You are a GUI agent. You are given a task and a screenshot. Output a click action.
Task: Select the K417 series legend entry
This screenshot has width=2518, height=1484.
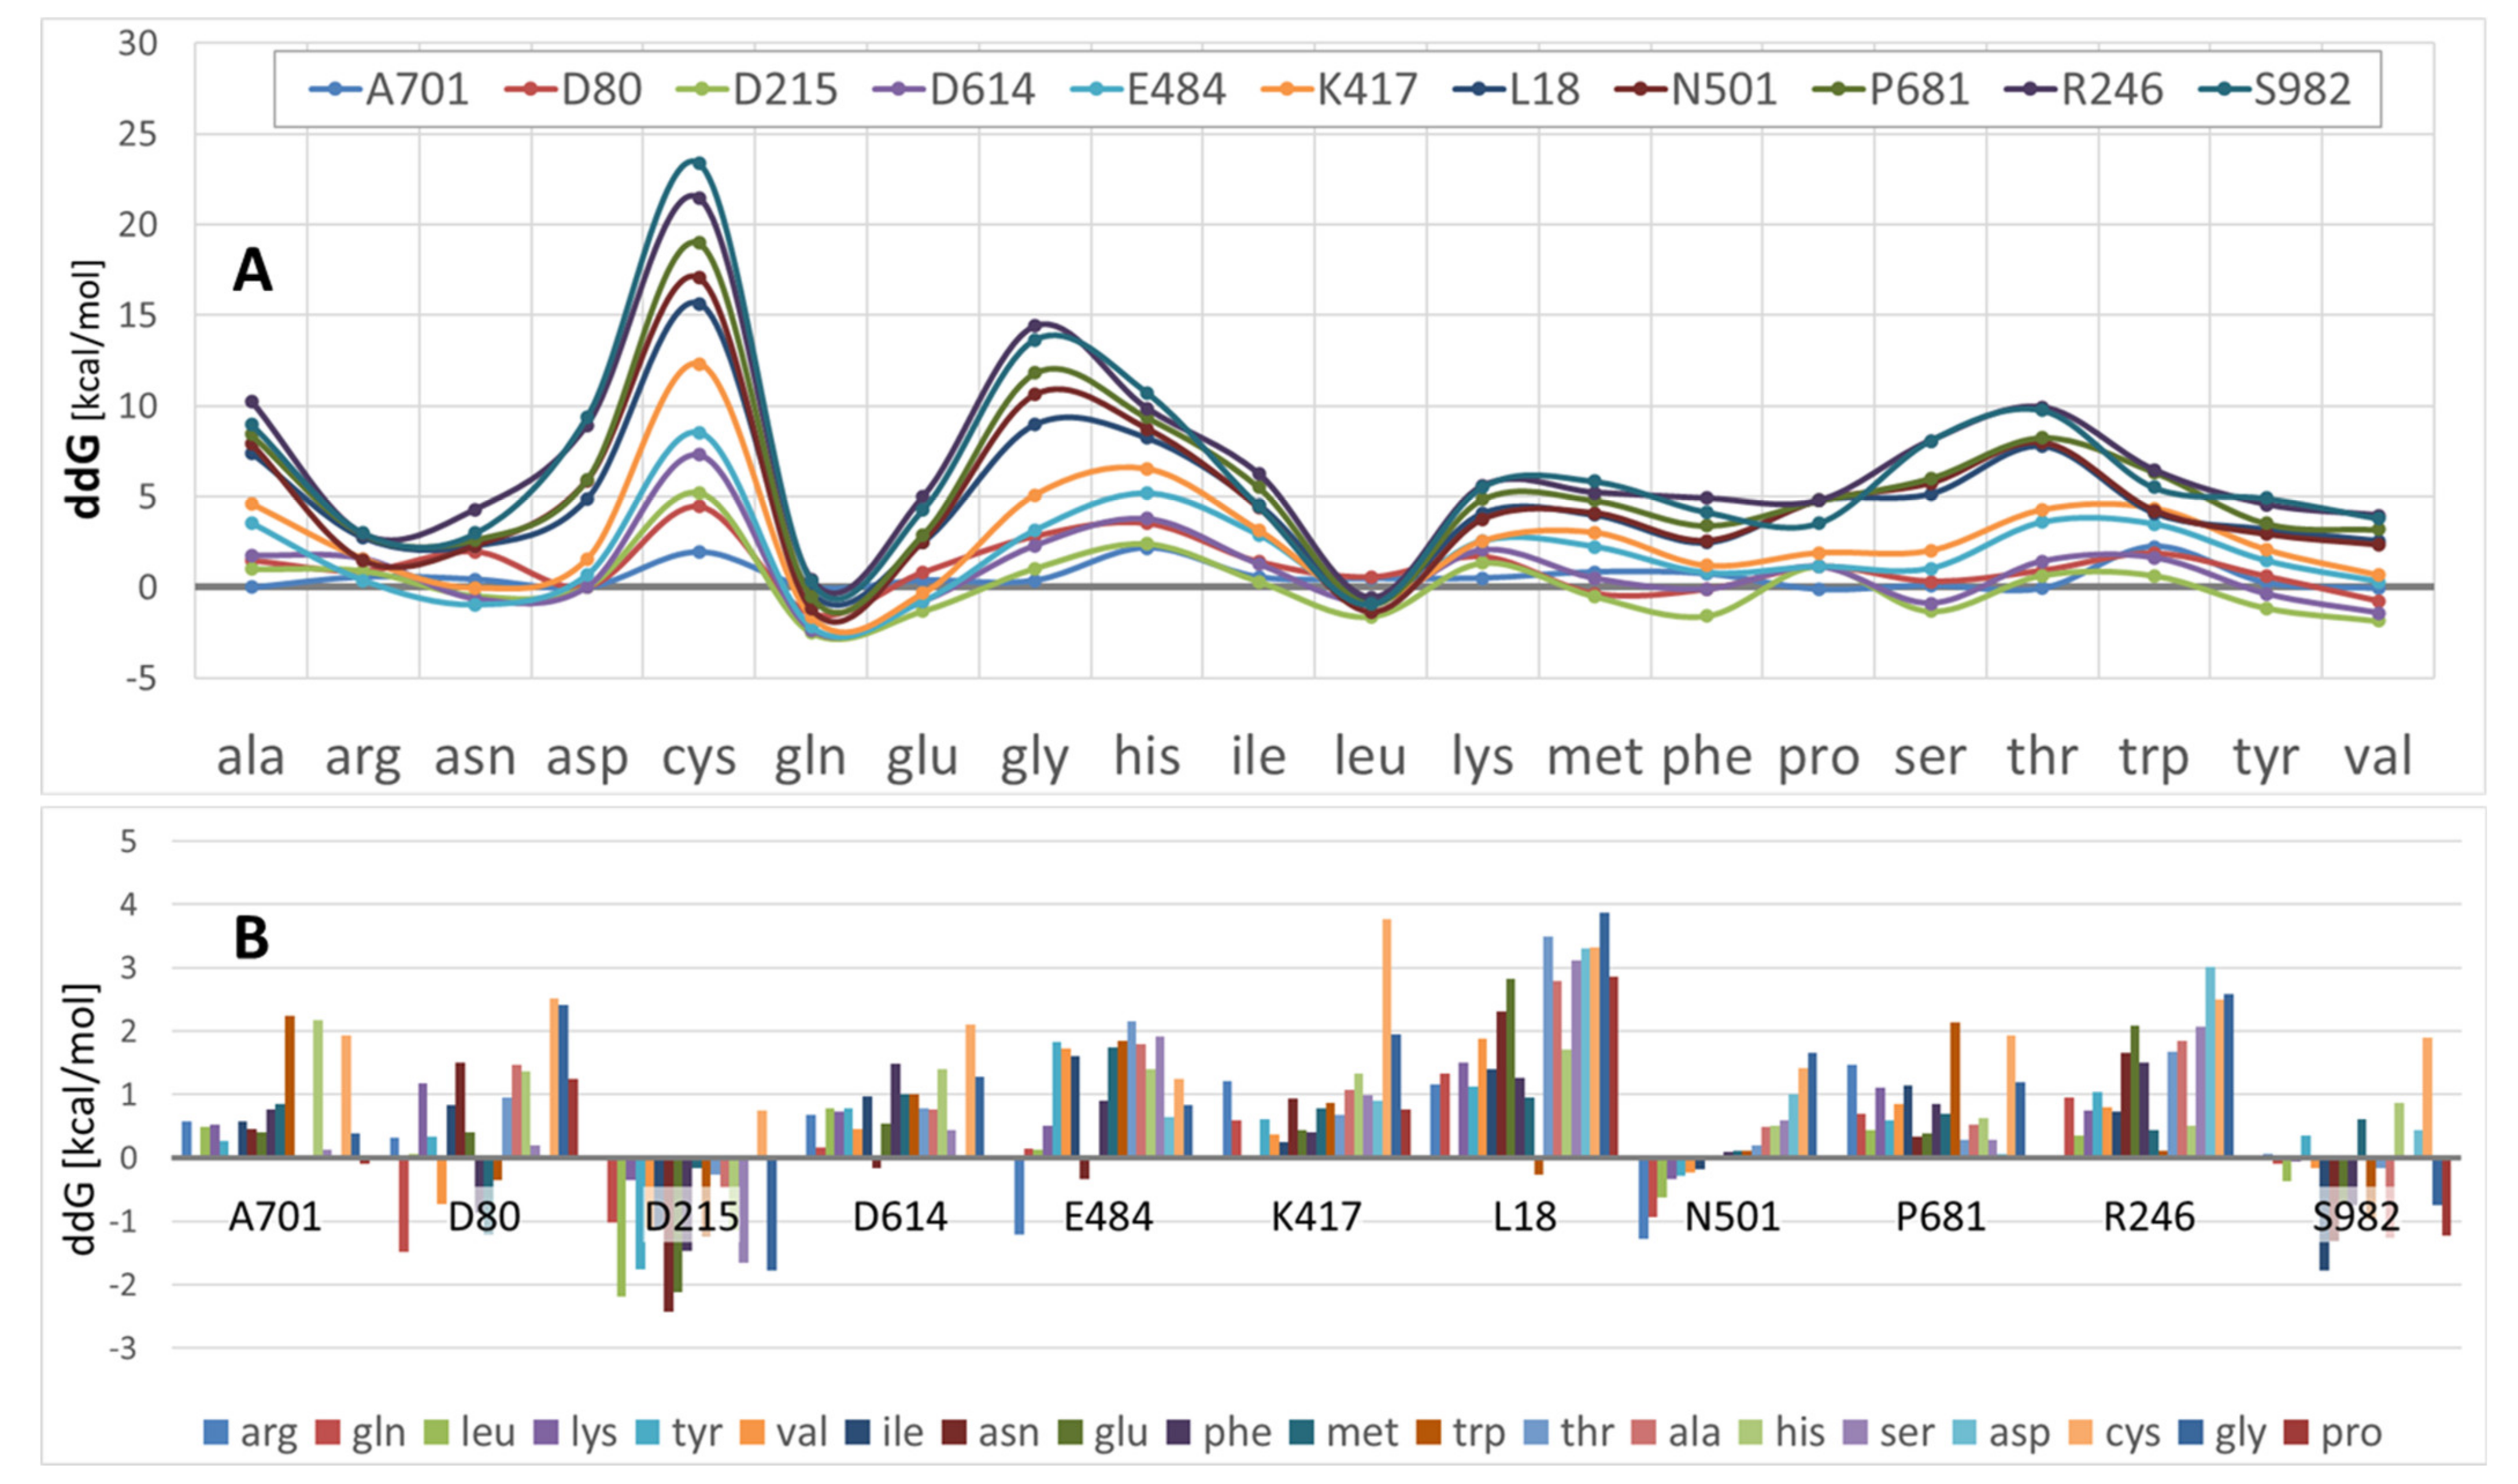click(1366, 90)
